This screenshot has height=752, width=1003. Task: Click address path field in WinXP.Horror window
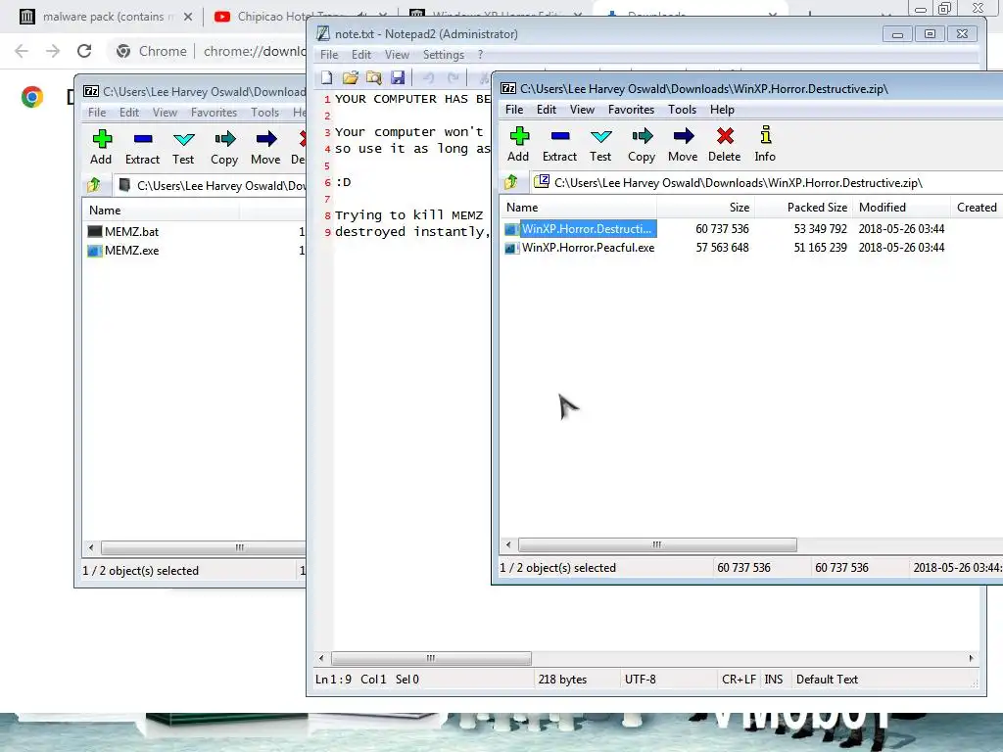[x=766, y=183]
